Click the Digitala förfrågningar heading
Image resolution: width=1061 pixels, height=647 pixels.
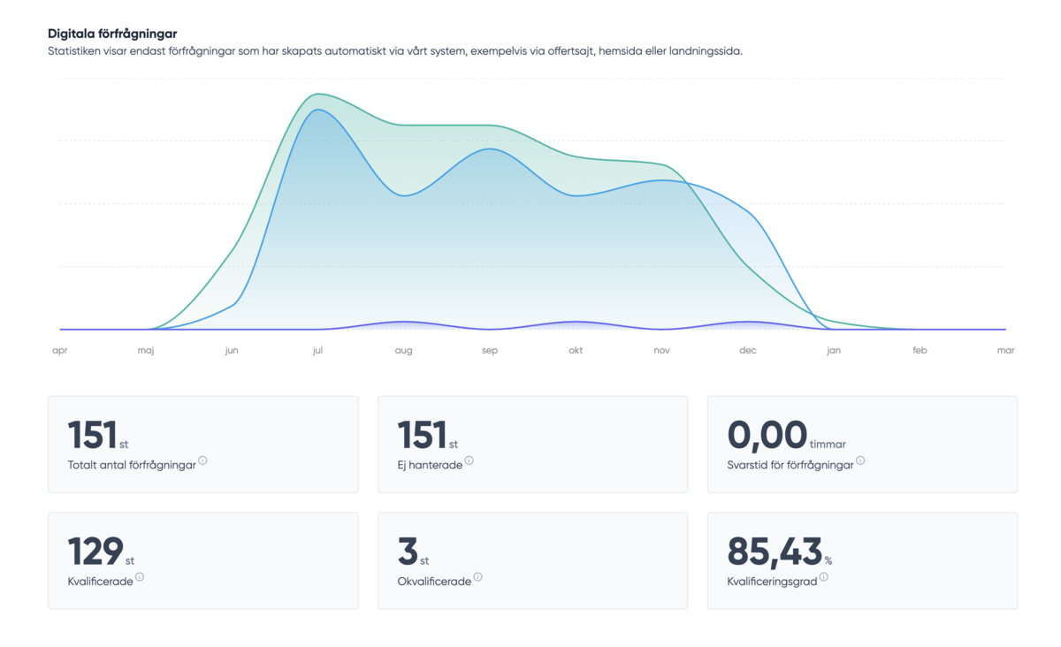(x=112, y=34)
